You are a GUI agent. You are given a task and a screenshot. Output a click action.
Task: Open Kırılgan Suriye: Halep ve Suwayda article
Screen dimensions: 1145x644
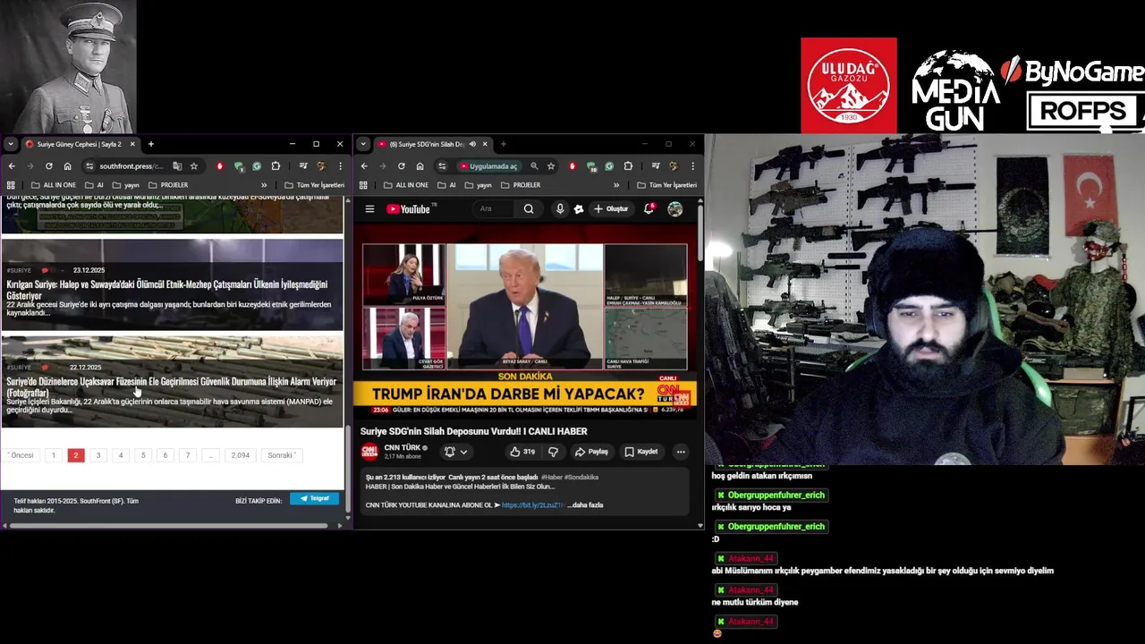click(x=167, y=290)
